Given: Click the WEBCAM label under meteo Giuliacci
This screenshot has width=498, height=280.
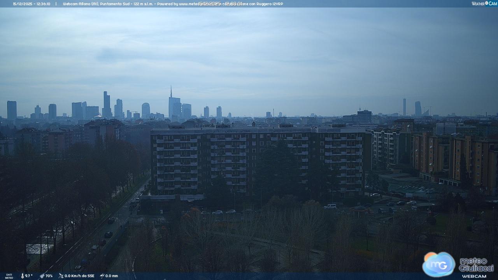Looking at the screenshot, I should pos(474,276).
